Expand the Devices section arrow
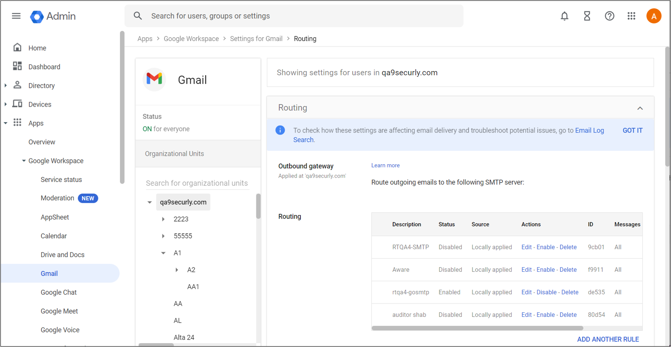 pos(5,104)
